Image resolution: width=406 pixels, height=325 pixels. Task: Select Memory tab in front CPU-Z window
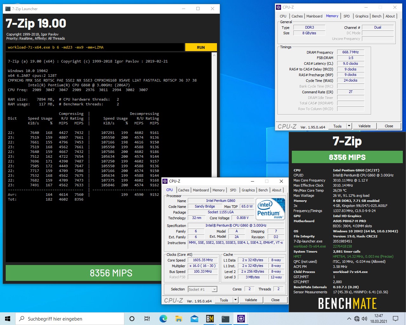click(219, 190)
